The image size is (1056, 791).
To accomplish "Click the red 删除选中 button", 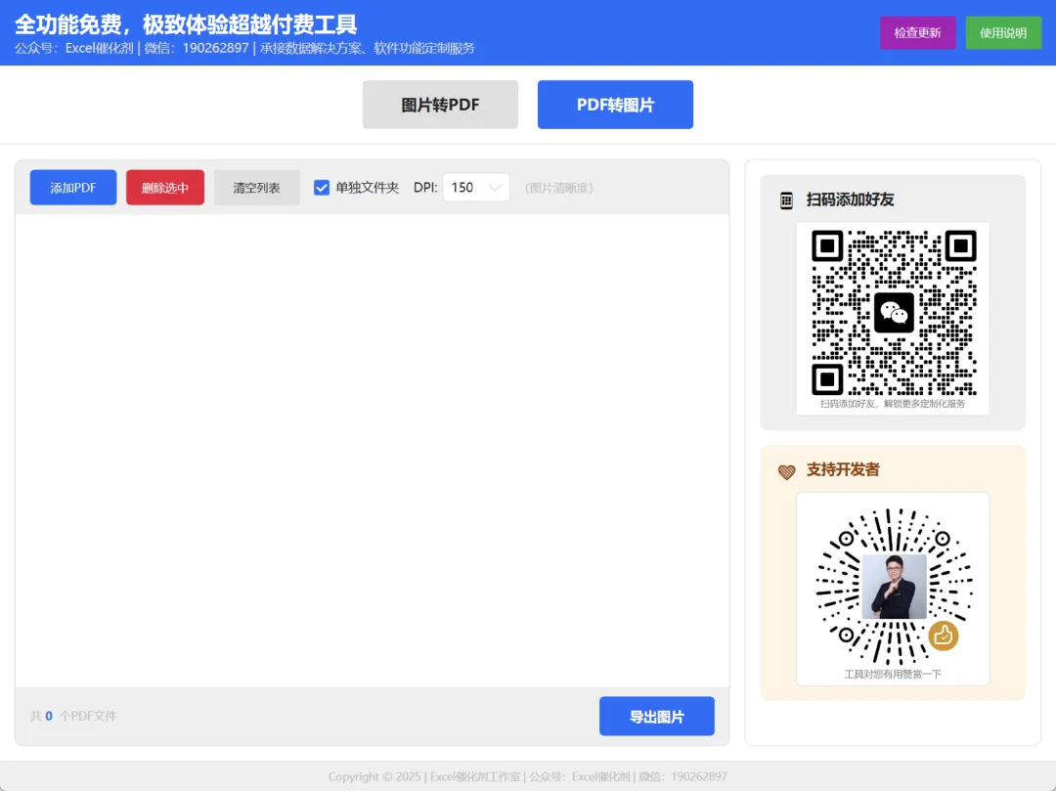I will (165, 188).
